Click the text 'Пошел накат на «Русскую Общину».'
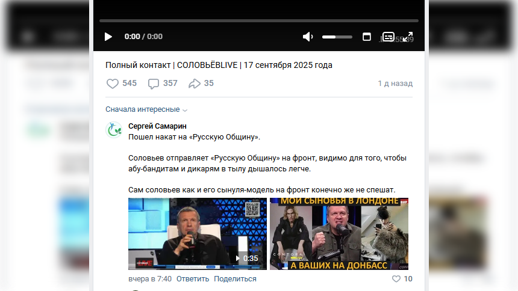Viewport: 518px width, 291px height. point(194,137)
